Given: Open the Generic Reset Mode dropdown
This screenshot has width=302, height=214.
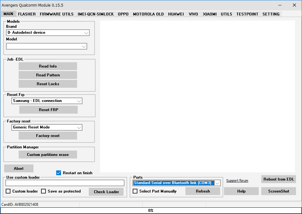Looking at the screenshot, I should coord(47,128).
